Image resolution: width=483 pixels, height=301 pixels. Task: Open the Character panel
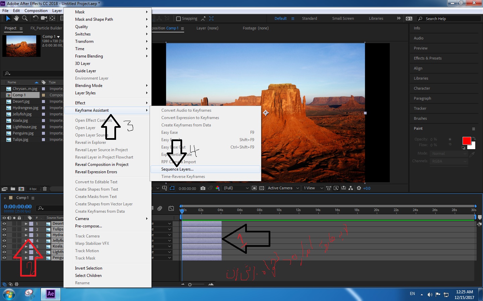422,88
